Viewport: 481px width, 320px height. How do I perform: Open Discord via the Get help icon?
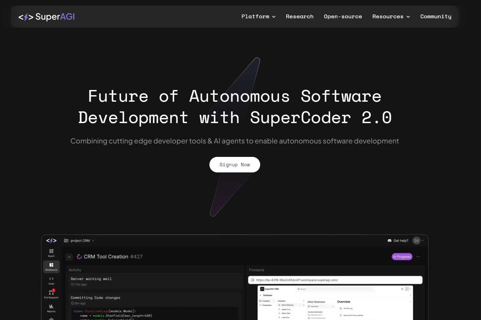coord(389,240)
